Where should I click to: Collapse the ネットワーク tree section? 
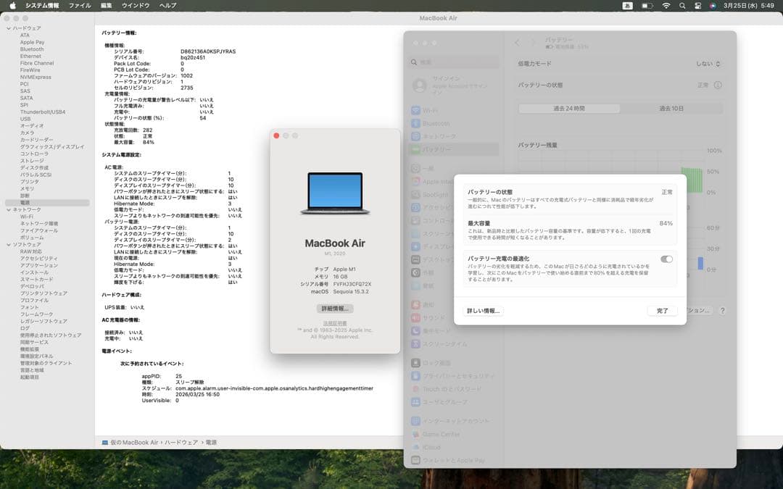[x=9, y=210]
